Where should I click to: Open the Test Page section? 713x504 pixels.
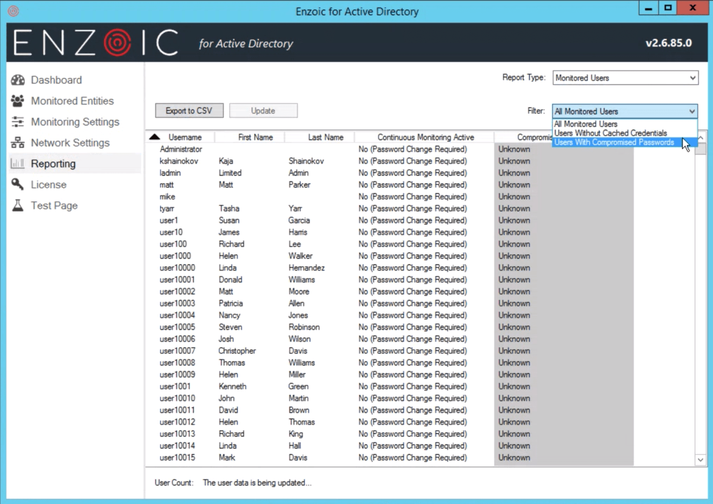pos(54,205)
